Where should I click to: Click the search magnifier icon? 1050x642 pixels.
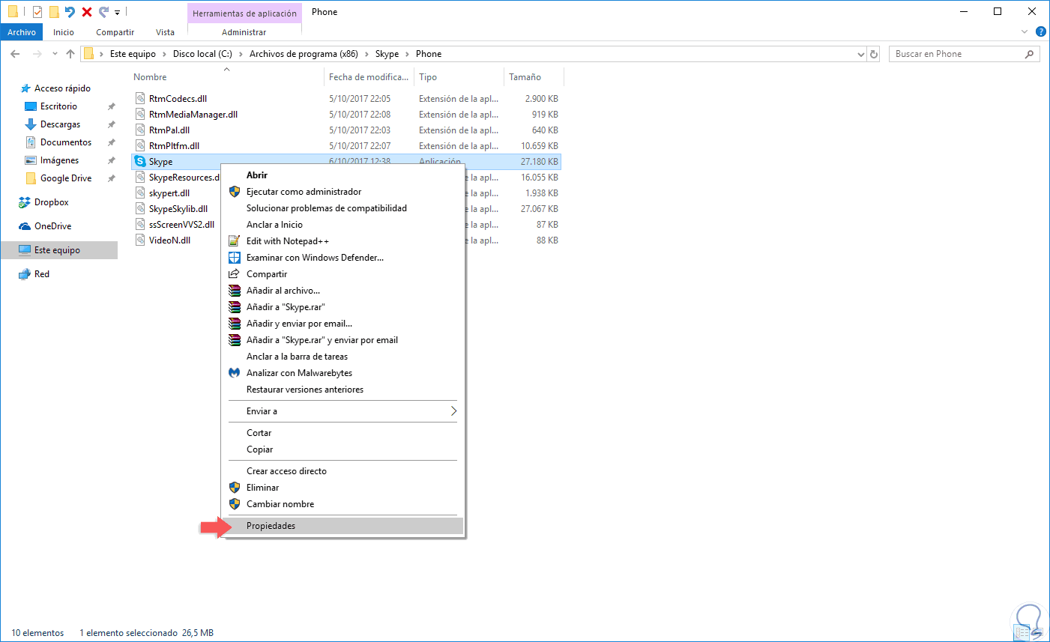coord(1029,54)
